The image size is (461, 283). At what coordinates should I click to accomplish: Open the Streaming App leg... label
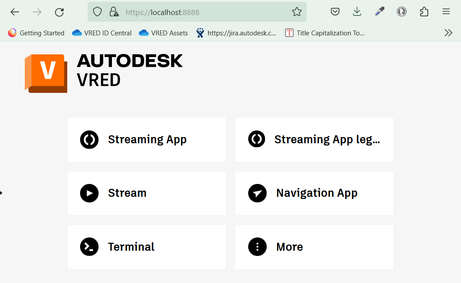[327, 140]
